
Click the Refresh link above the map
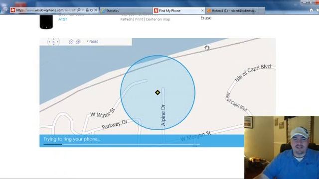[126, 19]
